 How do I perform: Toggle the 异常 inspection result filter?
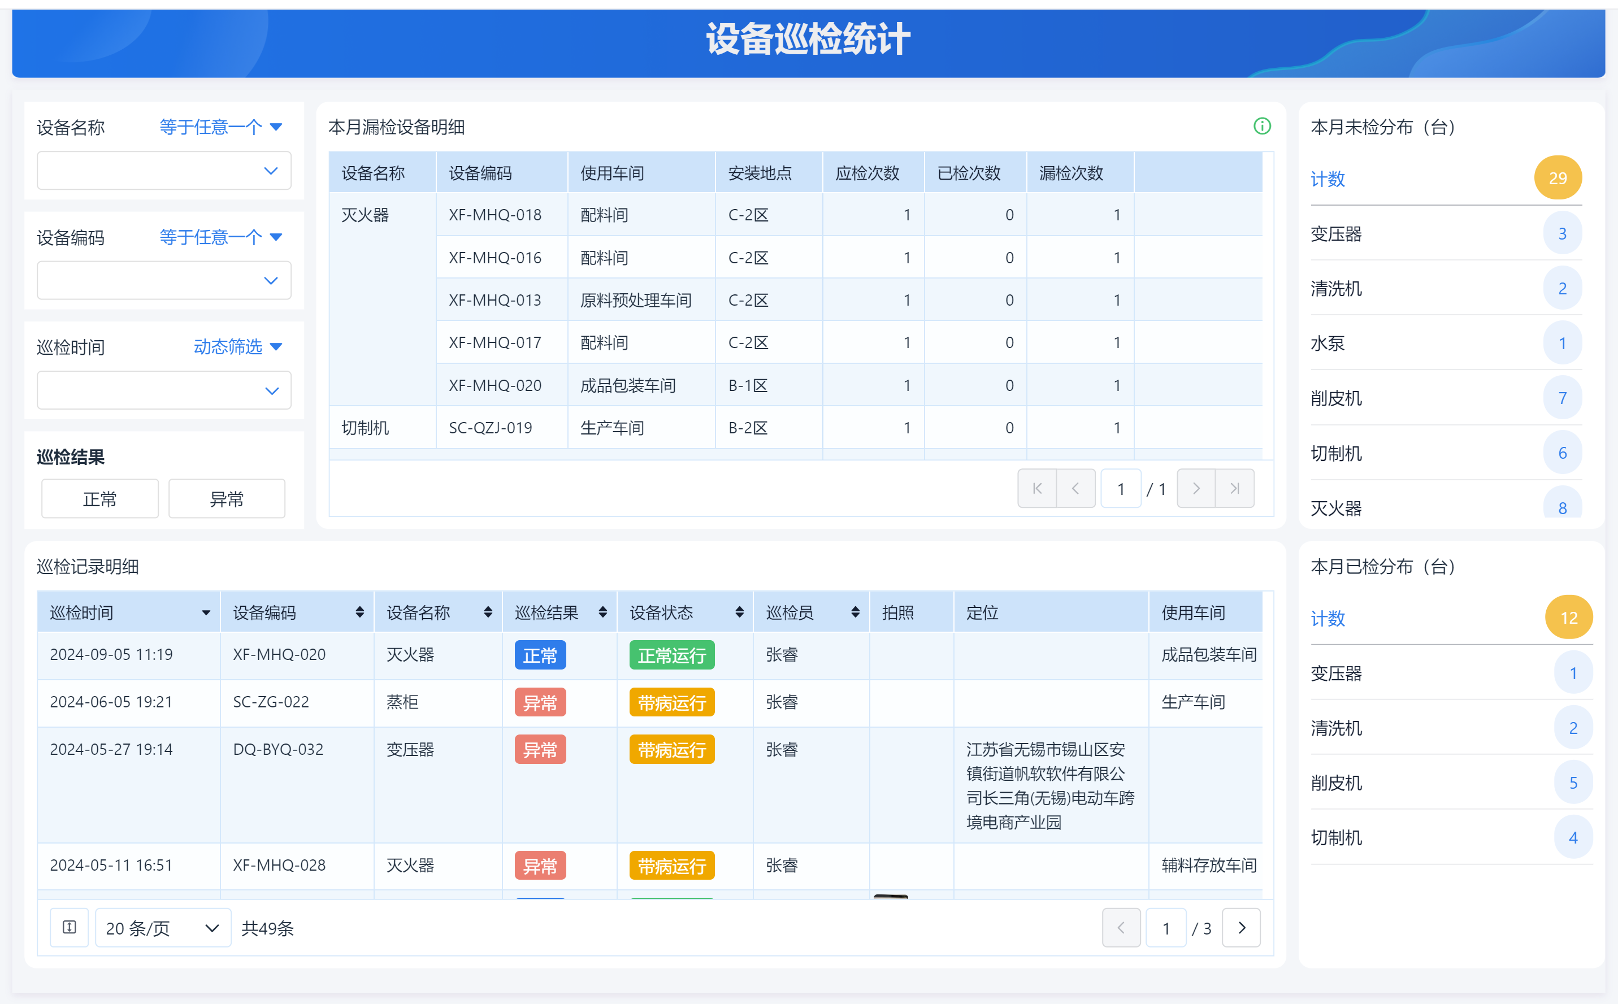pyautogui.click(x=227, y=499)
